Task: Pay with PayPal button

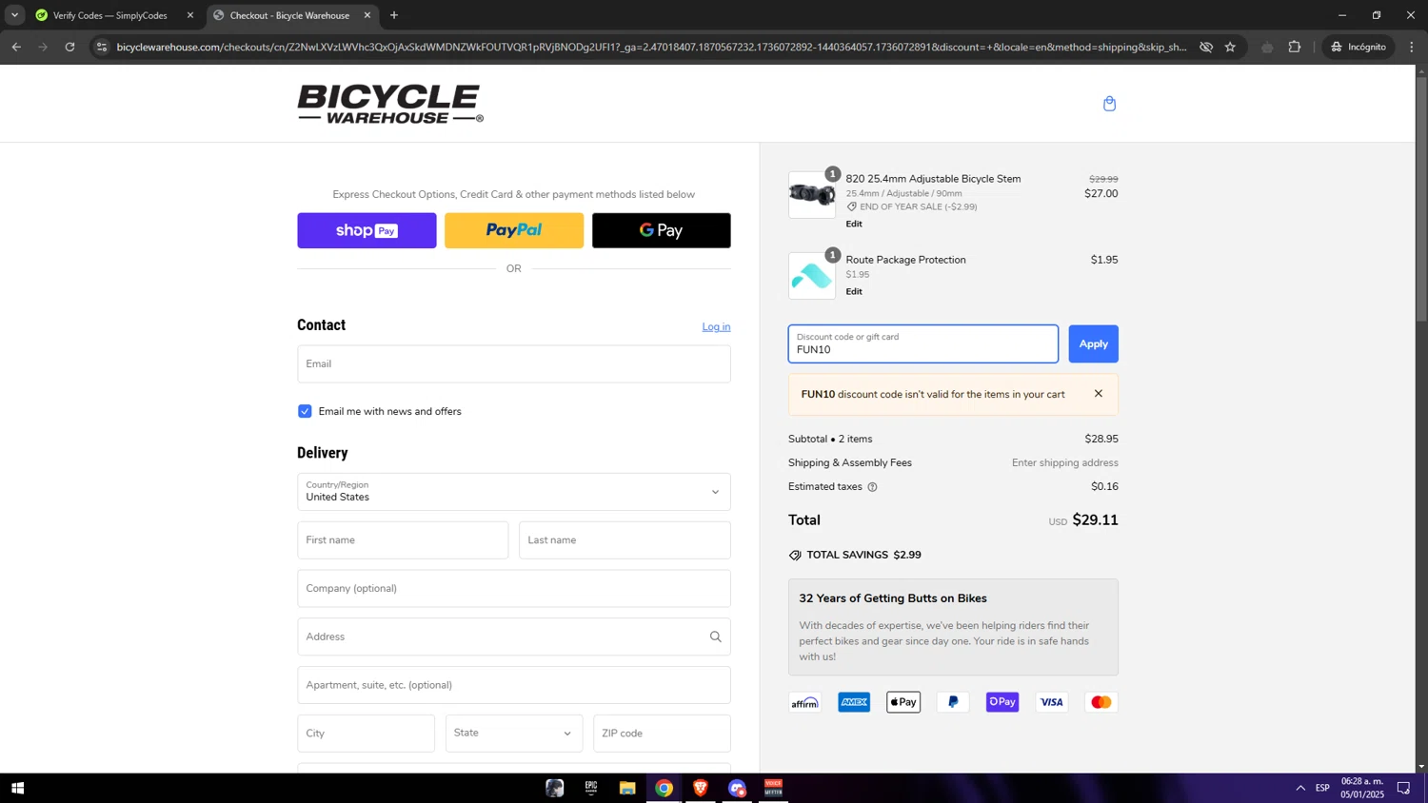Action: (514, 230)
